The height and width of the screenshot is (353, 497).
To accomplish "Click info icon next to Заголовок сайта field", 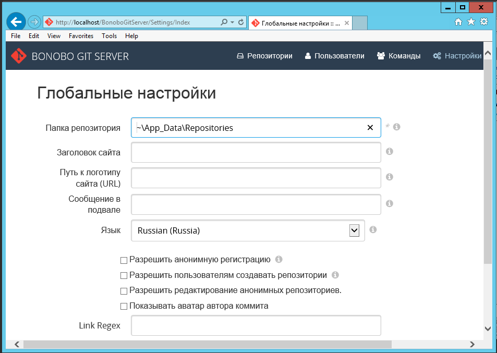I will pyautogui.click(x=389, y=152).
